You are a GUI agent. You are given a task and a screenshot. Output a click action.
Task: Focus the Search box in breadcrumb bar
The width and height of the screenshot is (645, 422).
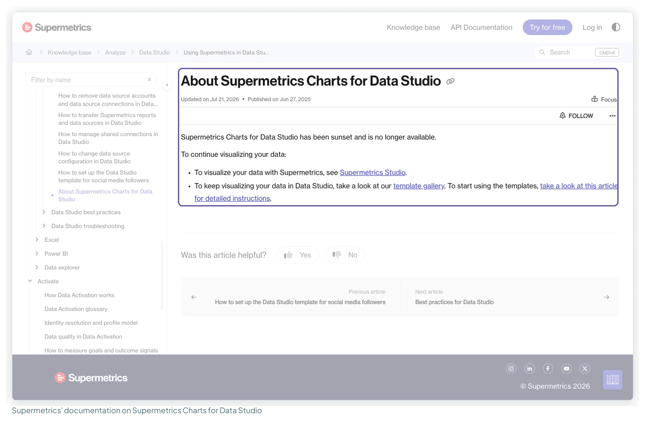[x=578, y=52]
